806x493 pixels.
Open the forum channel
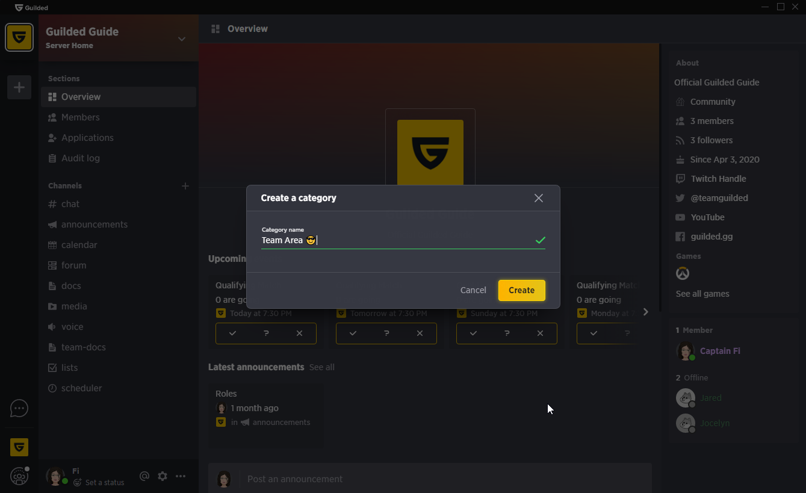point(119,265)
